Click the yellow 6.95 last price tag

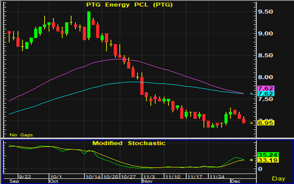click(x=266, y=123)
